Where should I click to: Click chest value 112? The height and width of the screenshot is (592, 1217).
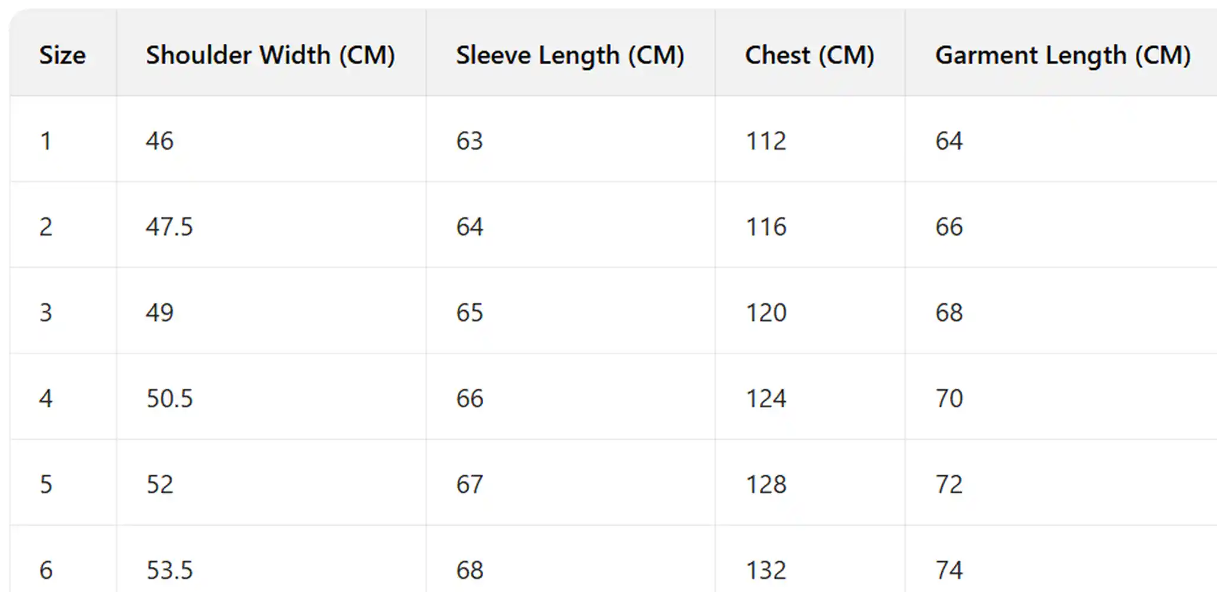coord(766,141)
